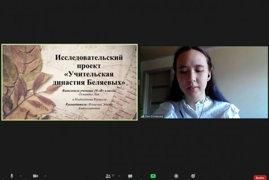The width and height of the screenshot is (269, 180).
Task: Click participant count number 17
Action: 113,176
